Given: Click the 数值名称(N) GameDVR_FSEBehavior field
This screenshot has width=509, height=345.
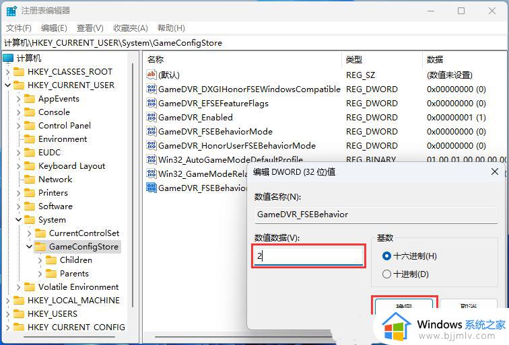Looking at the screenshot, I should coord(376,215).
